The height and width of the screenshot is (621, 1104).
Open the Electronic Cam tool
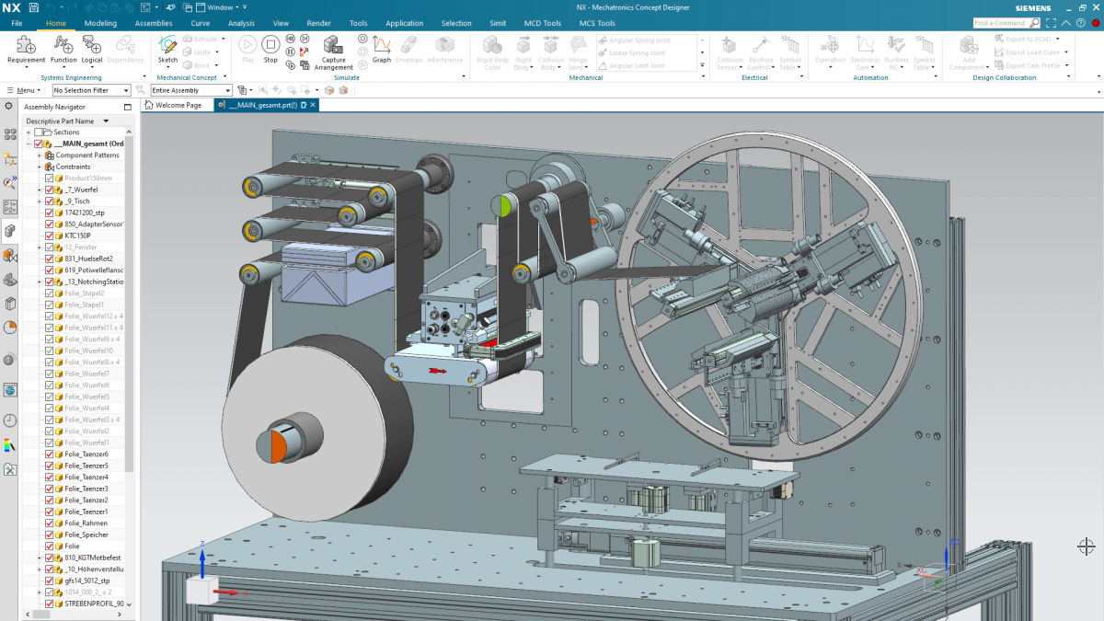point(865,53)
